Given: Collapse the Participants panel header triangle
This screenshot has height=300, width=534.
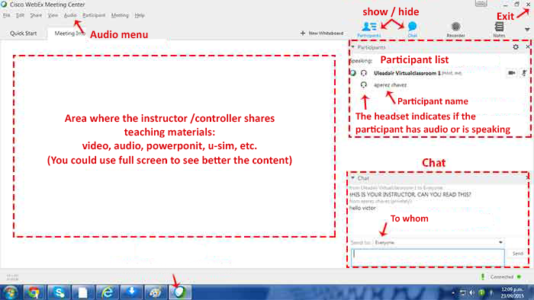Looking at the screenshot, I should click(x=353, y=47).
